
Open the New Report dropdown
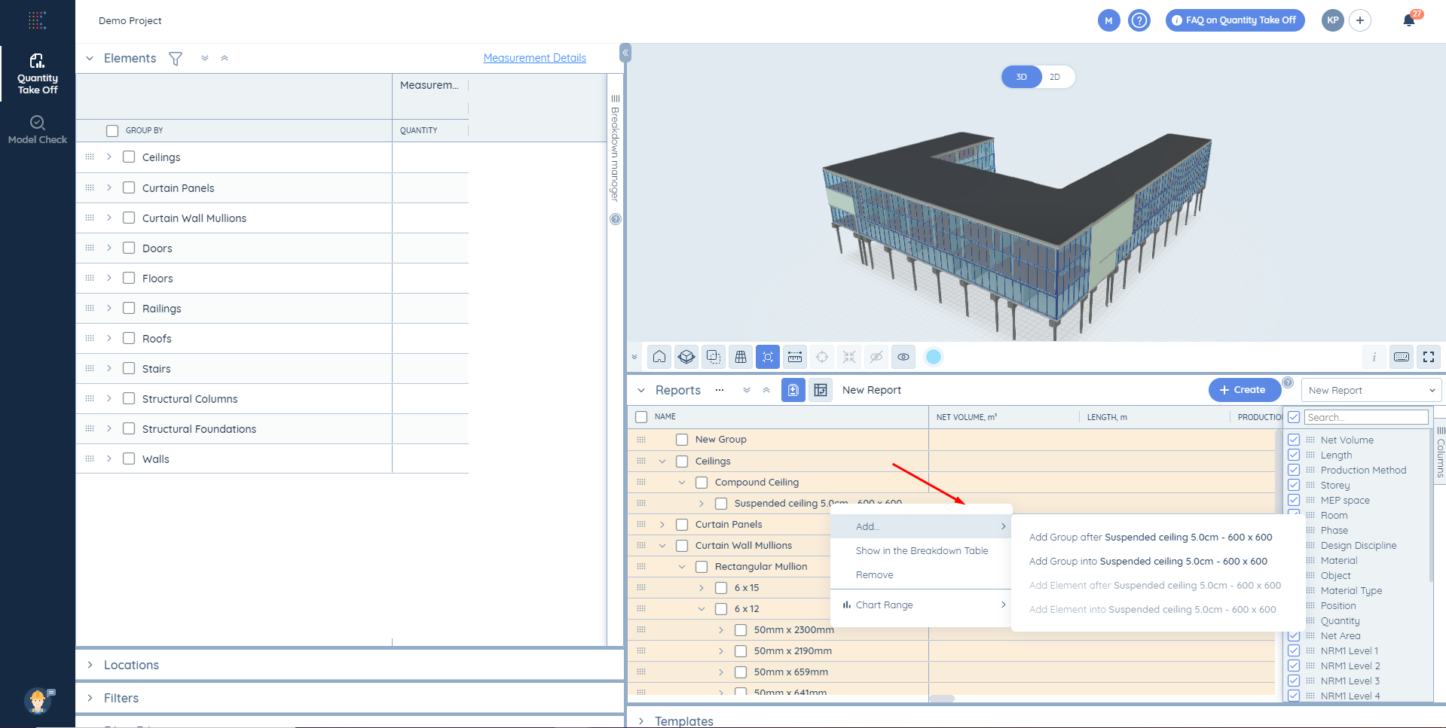coord(1371,390)
